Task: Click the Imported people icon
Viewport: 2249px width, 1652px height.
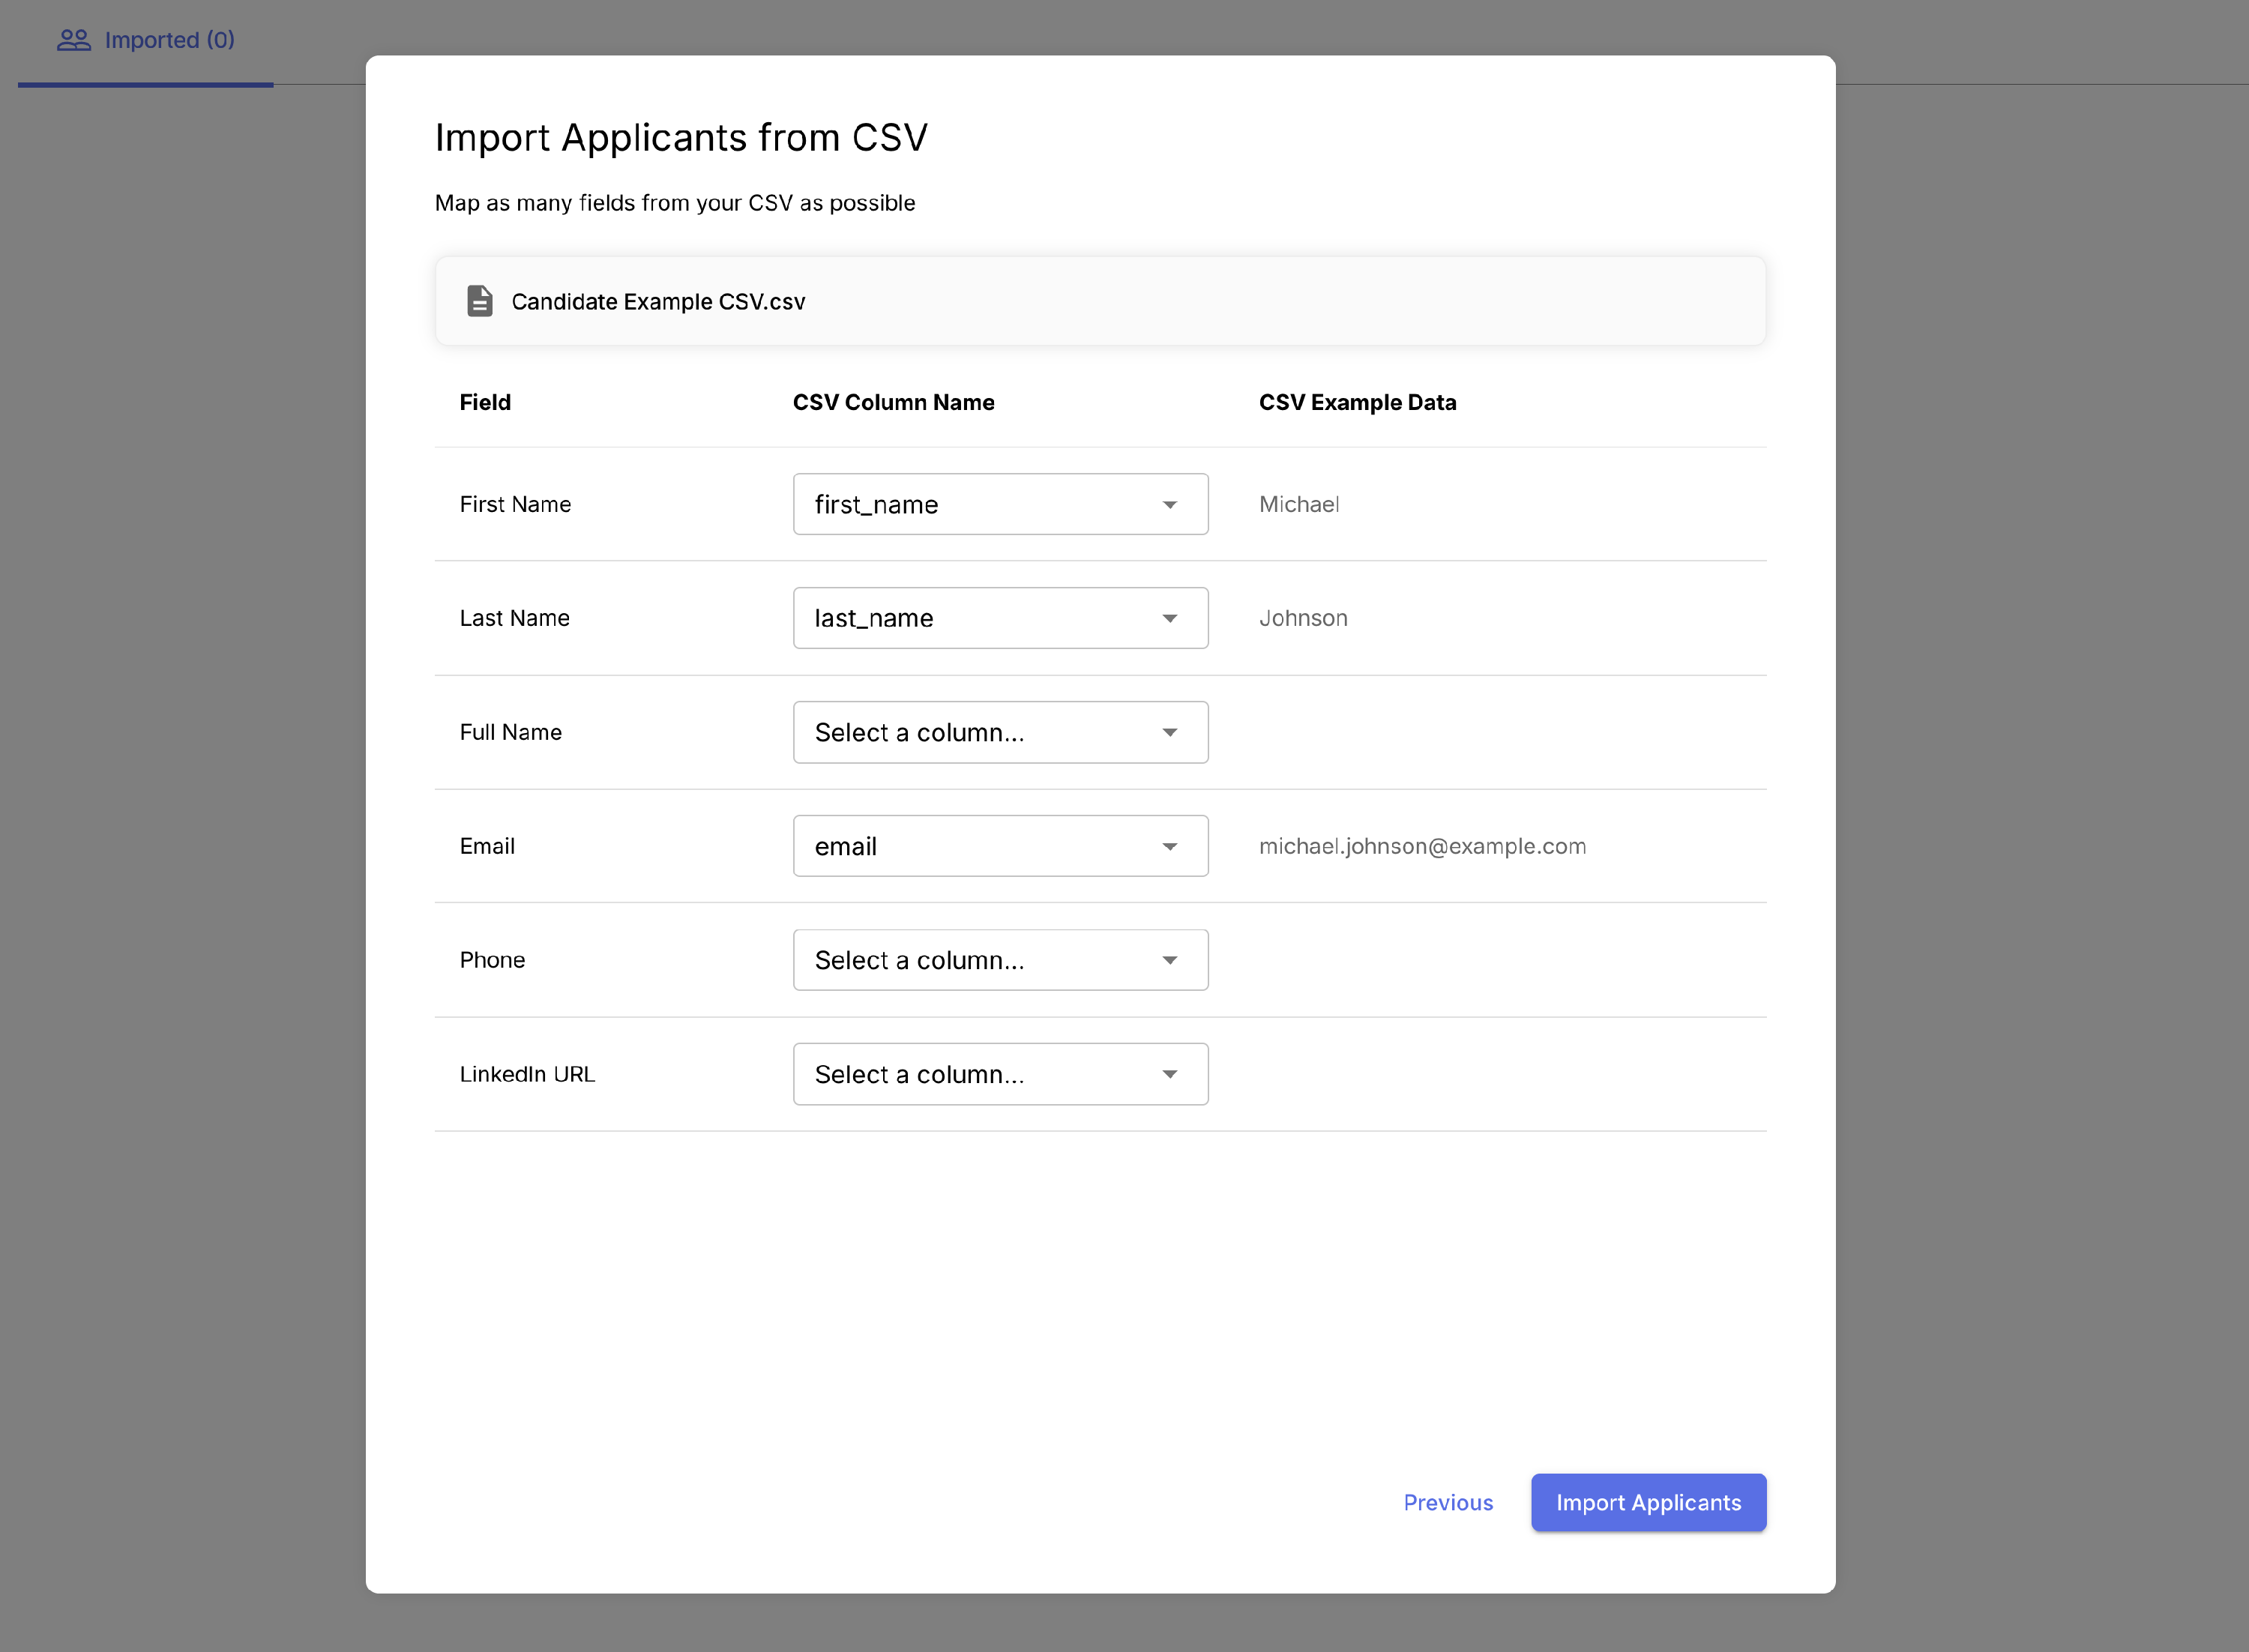Action: 73,40
